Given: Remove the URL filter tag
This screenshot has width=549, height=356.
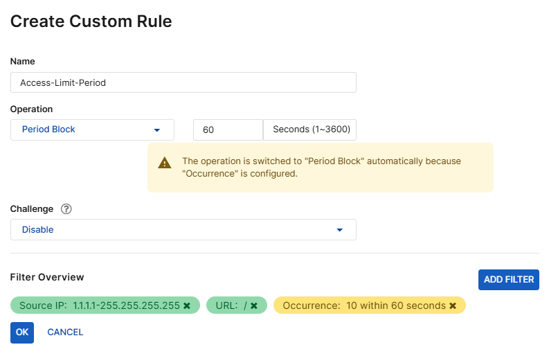Looking at the screenshot, I should pyautogui.click(x=254, y=305).
